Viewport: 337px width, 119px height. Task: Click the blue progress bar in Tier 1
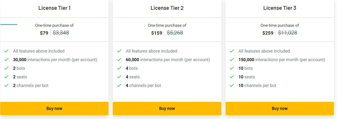[x=9, y=25]
